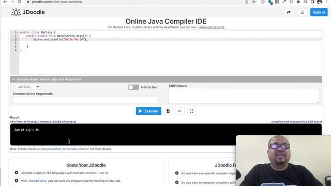Click the jdoodle.com address bar URL
The height and width of the screenshot is (186, 331).
57,2
